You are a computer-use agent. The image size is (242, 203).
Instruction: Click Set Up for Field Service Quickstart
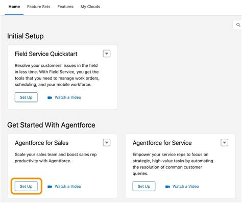[x=26, y=97]
